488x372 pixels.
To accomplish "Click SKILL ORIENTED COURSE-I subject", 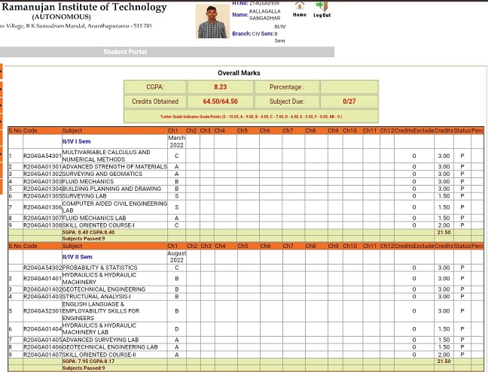I will coord(99,225).
